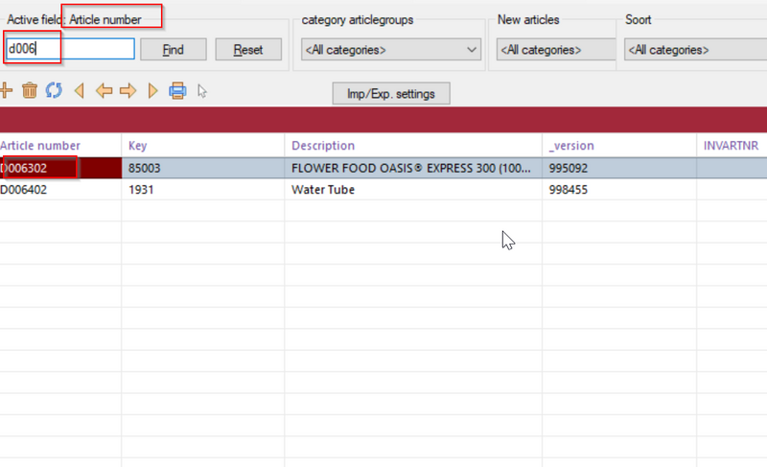The height and width of the screenshot is (467, 767).
Task: Open the New articles dropdown
Action: click(x=554, y=50)
